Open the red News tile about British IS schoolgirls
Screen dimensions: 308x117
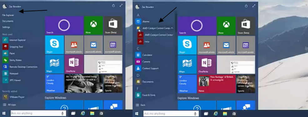[216, 84]
